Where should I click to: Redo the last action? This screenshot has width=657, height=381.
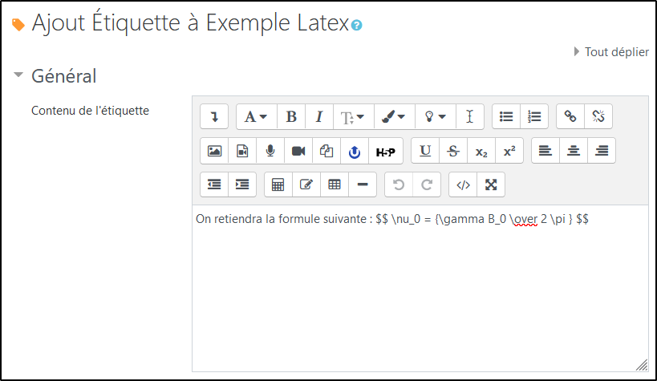pyautogui.click(x=427, y=184)
